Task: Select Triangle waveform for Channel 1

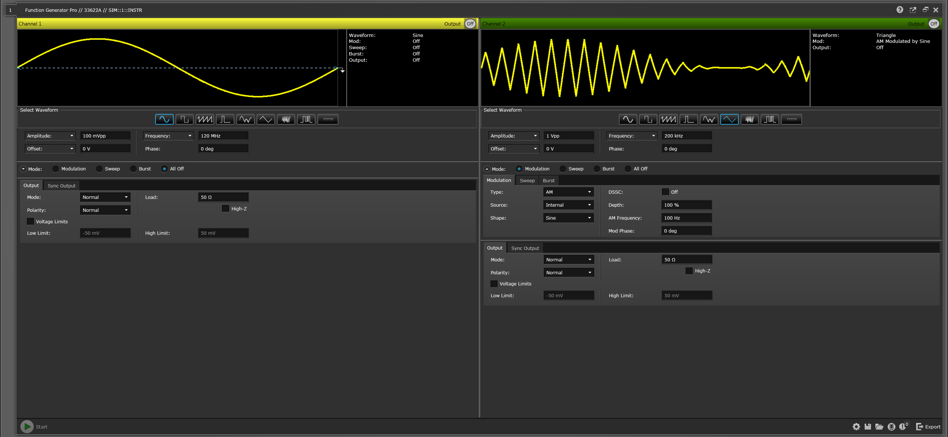Action: (x=266, y=119)
